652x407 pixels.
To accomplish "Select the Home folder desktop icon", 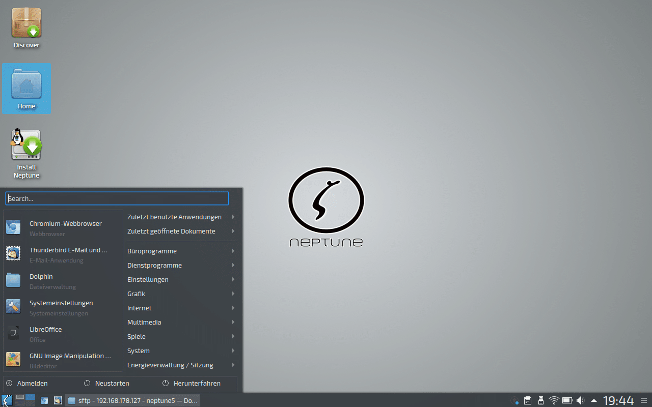I will click(x=26, y=89).
